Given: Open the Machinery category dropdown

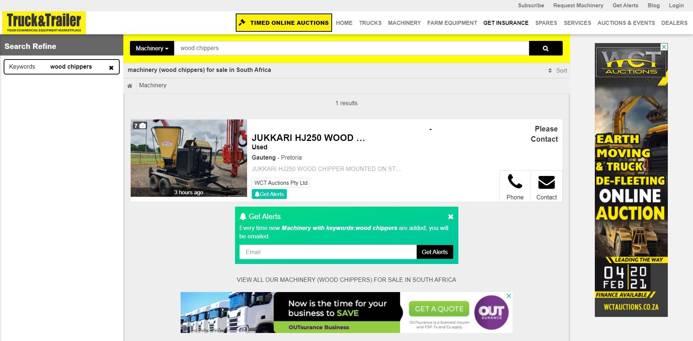Looking at the screenshot, I should point(152,48).
